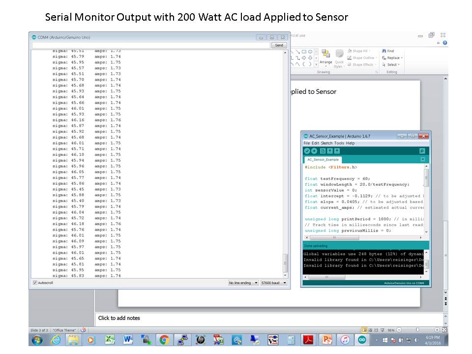
Task: Expand the shapes gallery More arrow
Action: click(x=316, y=64)
